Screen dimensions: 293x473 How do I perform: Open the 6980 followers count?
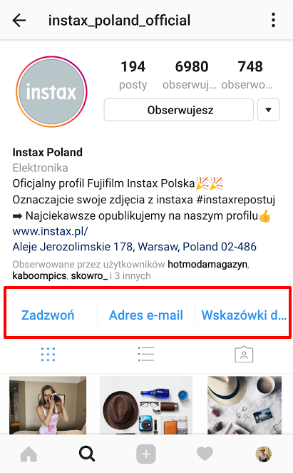(x=190, y=75)
